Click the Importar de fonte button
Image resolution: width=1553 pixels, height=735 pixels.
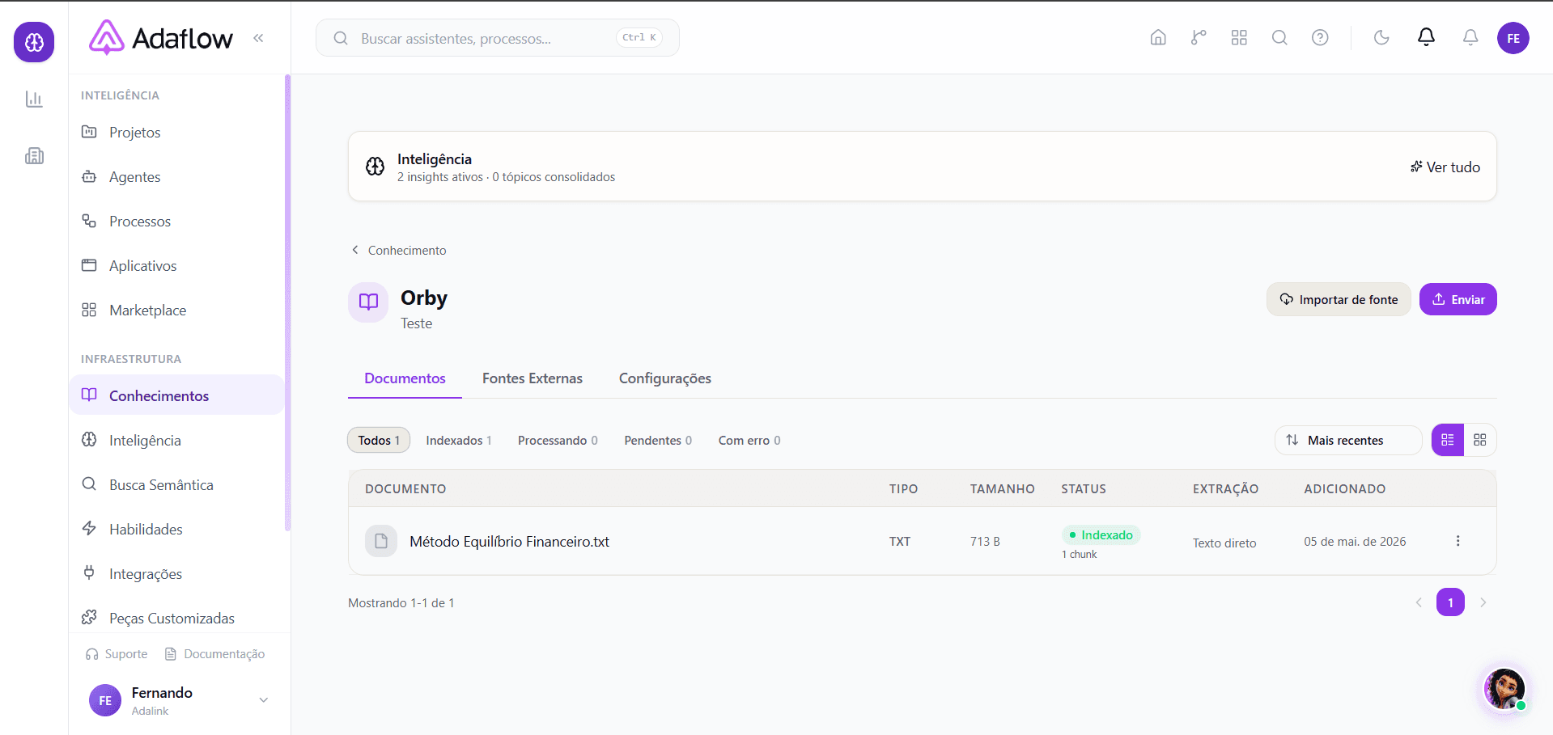(x=1339, y=299)
